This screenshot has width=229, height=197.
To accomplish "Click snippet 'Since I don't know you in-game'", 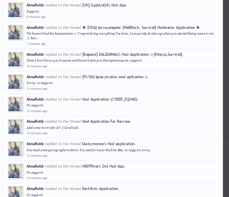I will point(84,61).
